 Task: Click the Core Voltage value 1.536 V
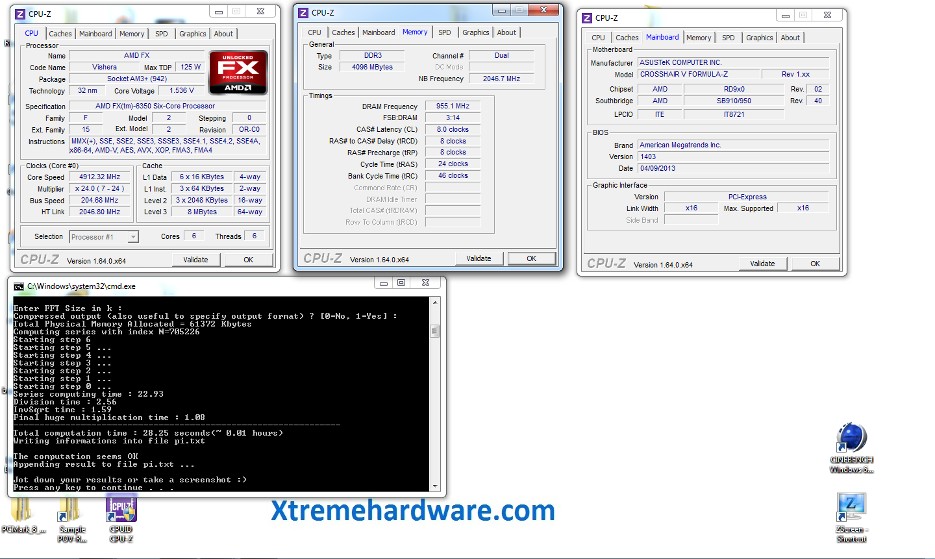pyautogui.click(x=182, y=90)
